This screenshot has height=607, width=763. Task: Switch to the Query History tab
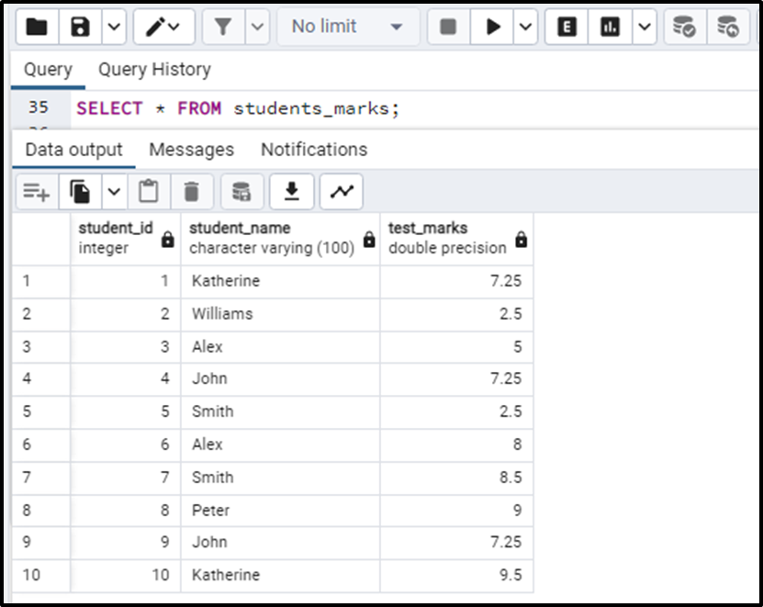[x=154, y=69]
